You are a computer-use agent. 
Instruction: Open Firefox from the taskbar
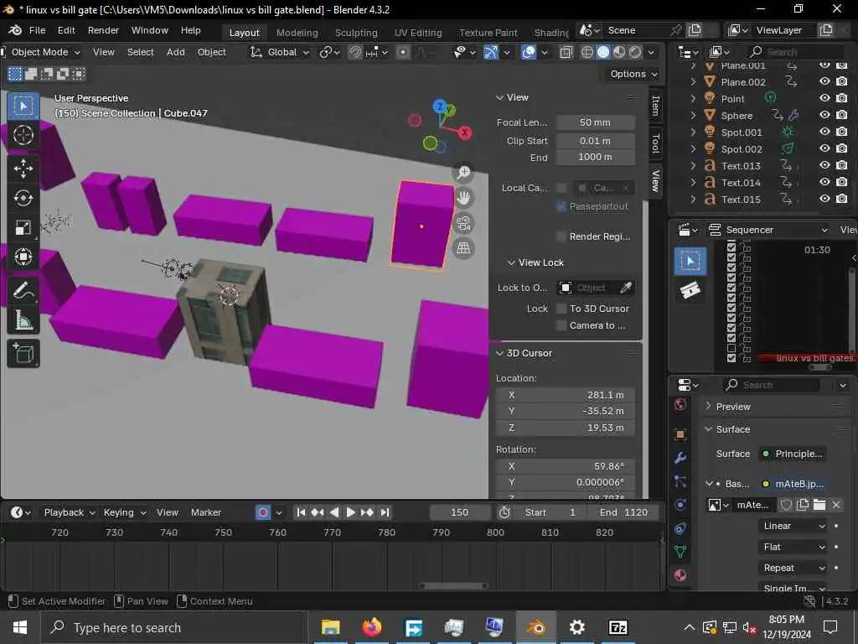pyautogui.click(x=372, y=627)
